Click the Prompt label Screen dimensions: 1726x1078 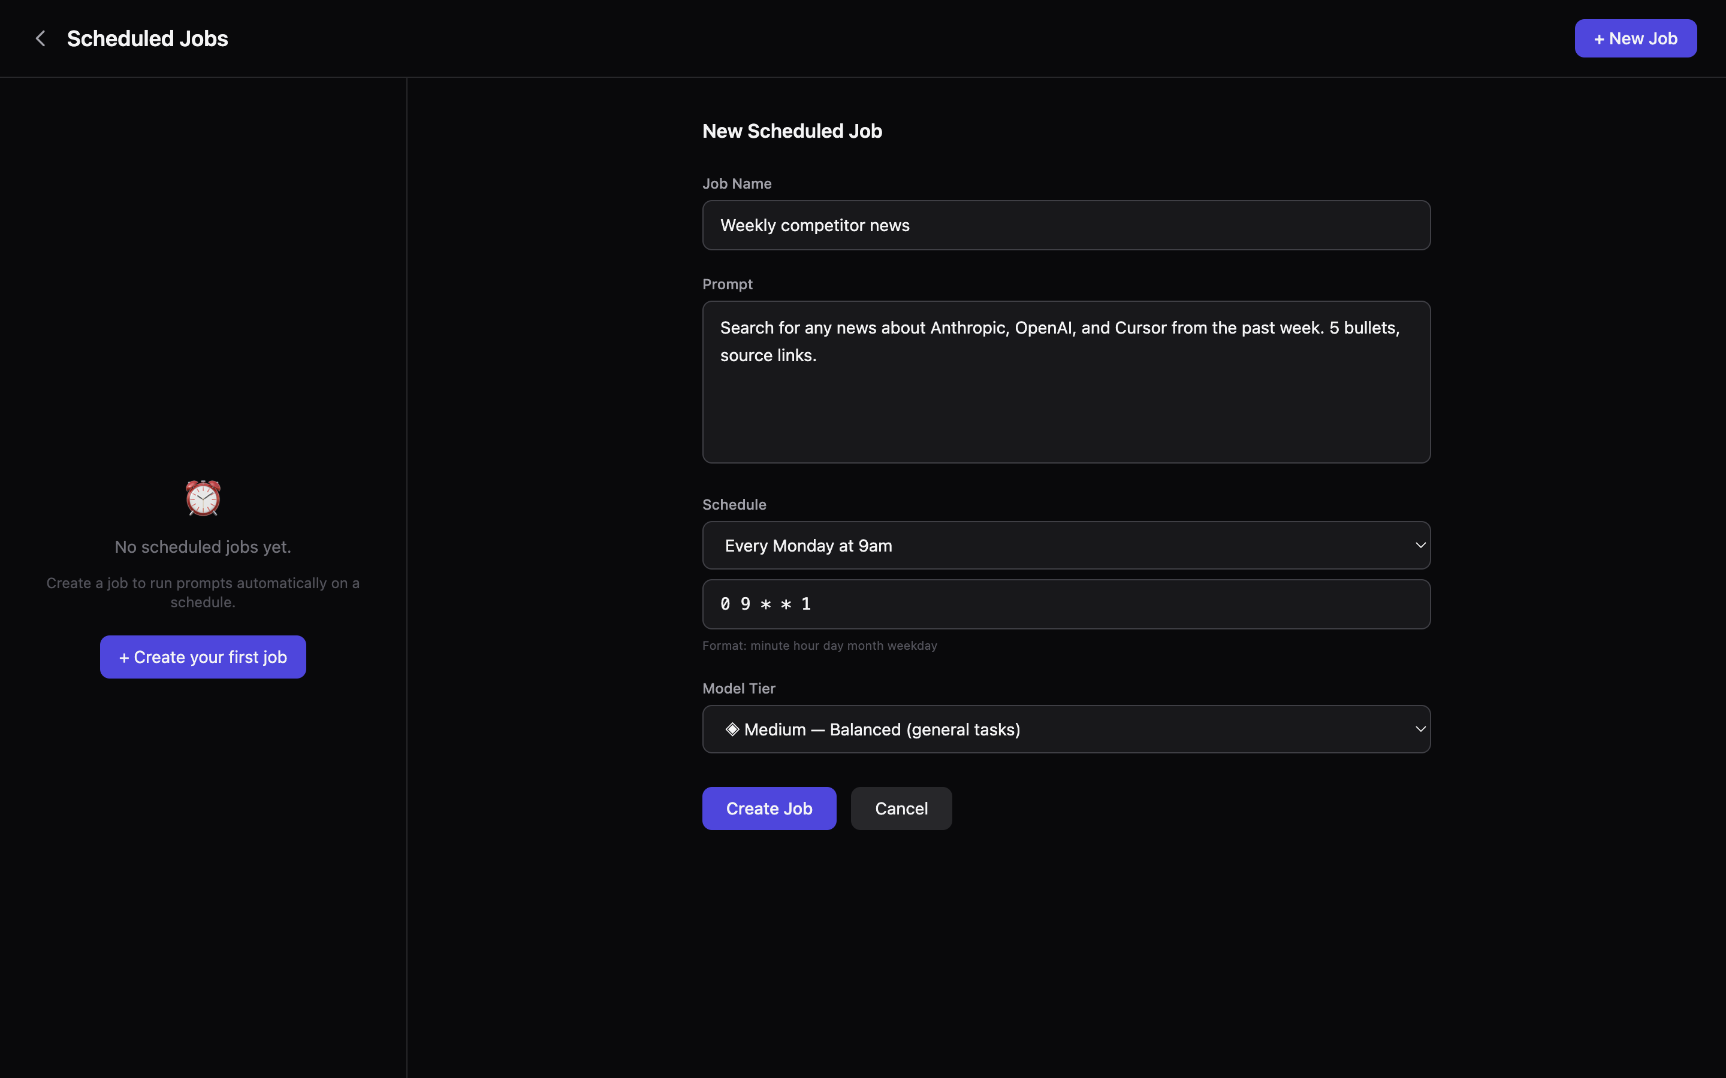coord(727,284)
